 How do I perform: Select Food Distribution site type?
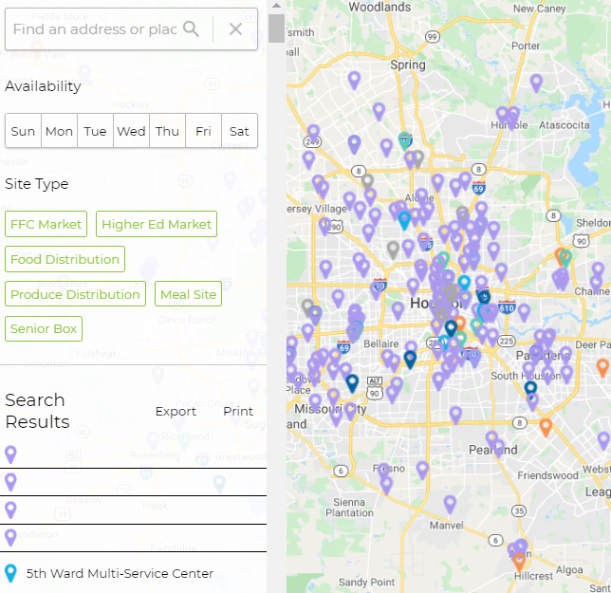tap(65, 259)
